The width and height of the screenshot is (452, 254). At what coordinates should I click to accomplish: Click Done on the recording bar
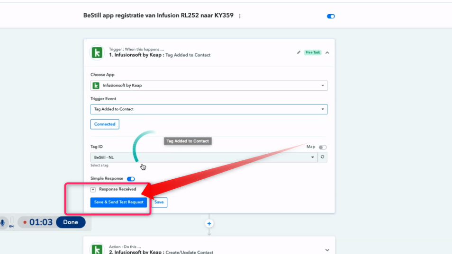point(71,222)
